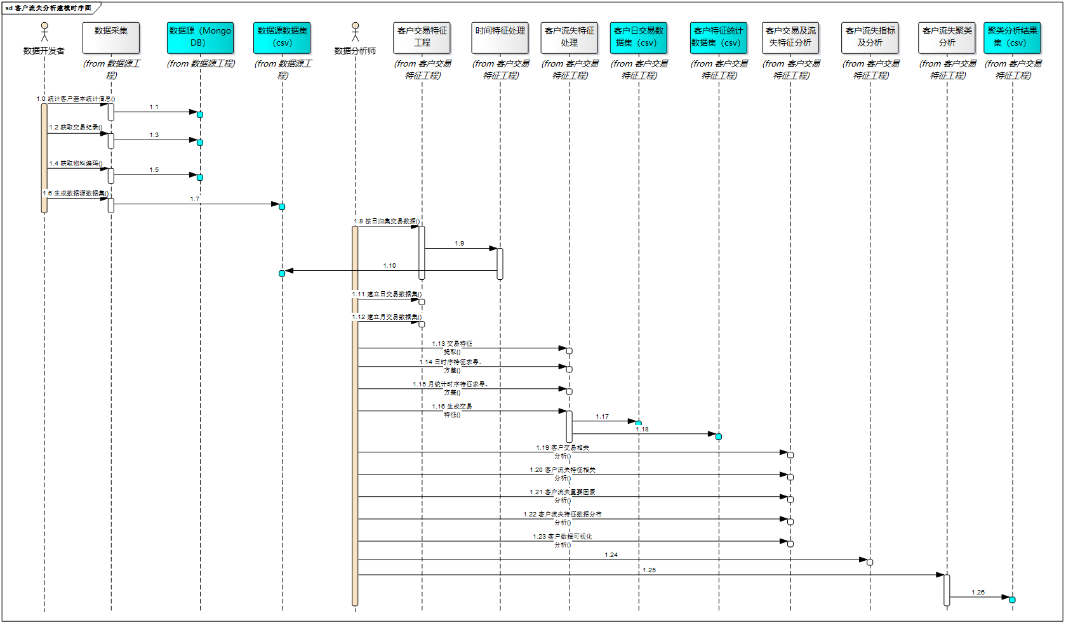The image size is (1066, 623).
Task: Select the activation bar on 客户流失聚类分析 lifeline
Action: pos(947,590)
